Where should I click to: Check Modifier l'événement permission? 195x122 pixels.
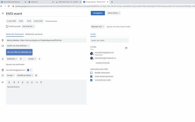91,73
